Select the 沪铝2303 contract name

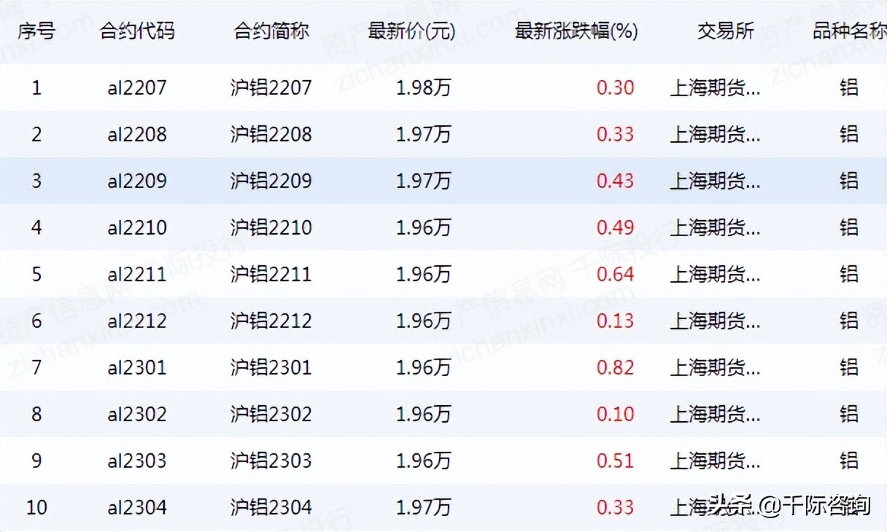coord(271,461)
